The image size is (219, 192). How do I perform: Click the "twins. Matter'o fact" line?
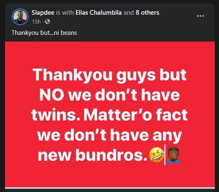tap(109, 115)
